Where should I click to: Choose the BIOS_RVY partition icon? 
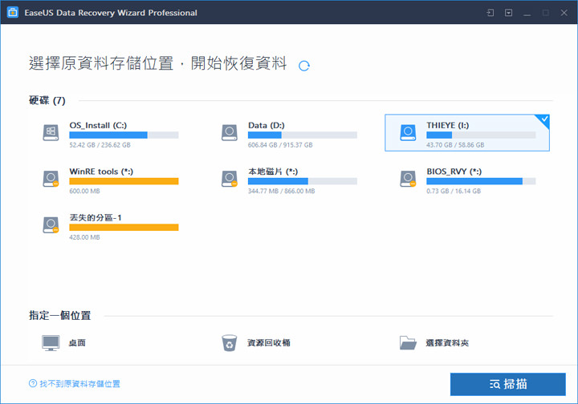coord(409,178)
